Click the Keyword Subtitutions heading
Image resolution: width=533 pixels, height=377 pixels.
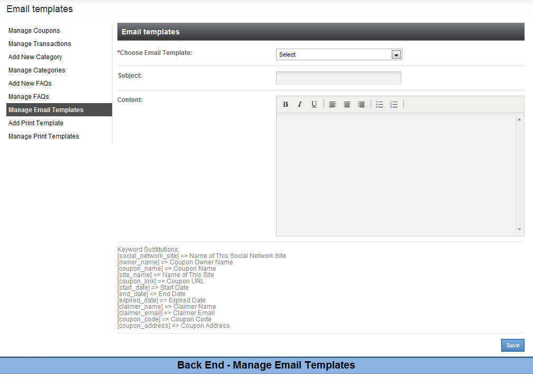[149, 250]
